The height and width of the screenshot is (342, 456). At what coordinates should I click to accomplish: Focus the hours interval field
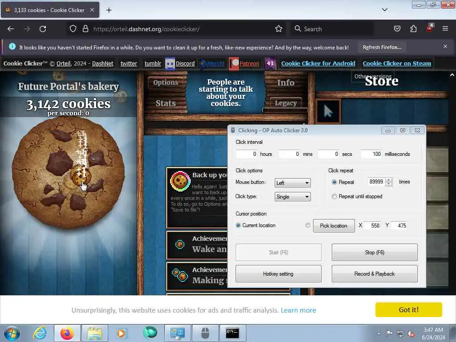(247, 154)
